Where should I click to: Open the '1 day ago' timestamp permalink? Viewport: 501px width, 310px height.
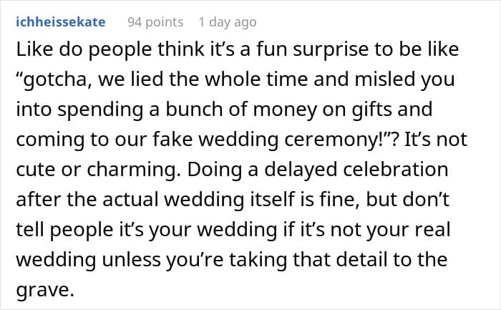click(228, 22)
